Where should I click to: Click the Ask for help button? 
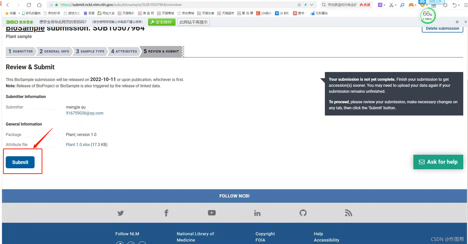pyautogui.click(x=438, y=162)
